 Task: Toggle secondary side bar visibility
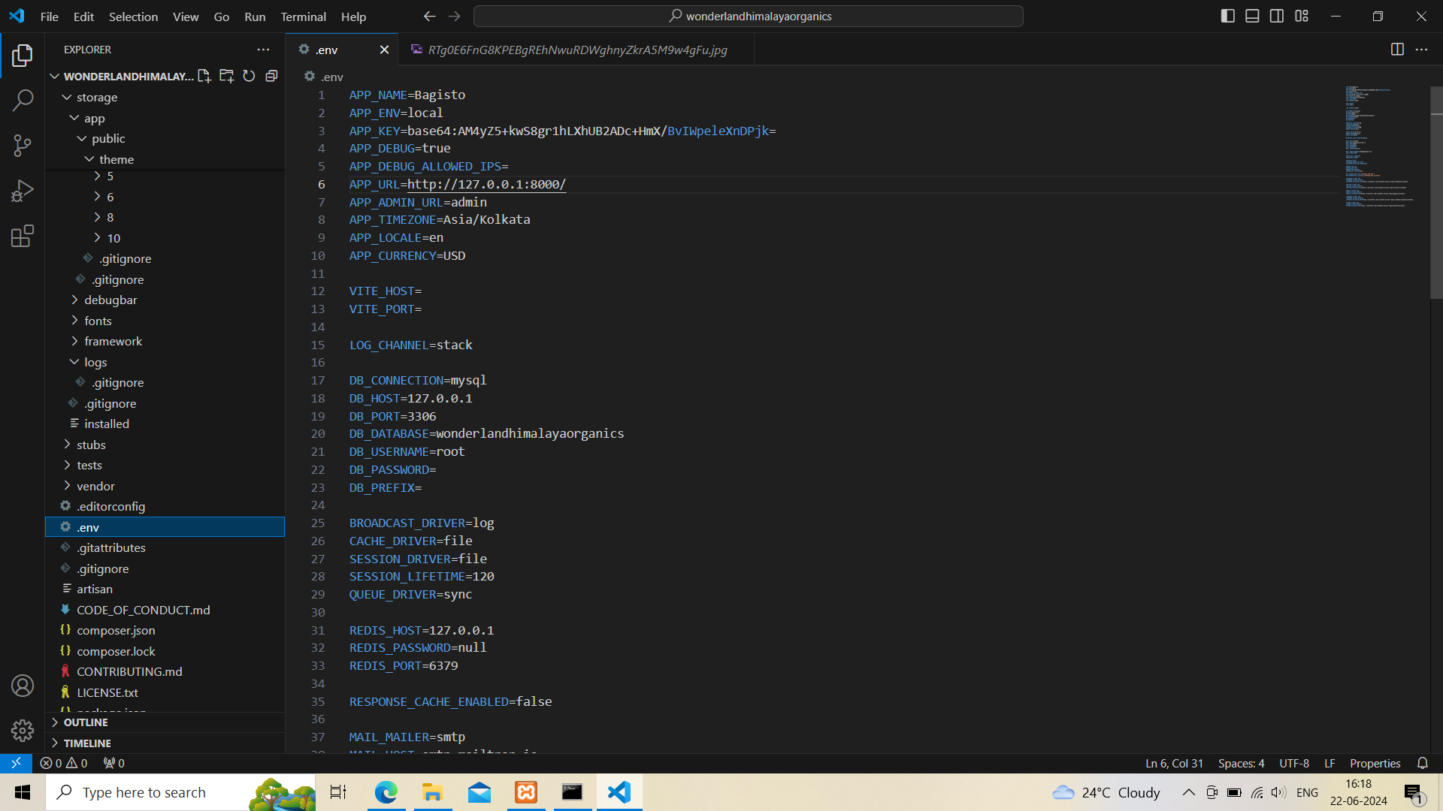click(1277, 16)
